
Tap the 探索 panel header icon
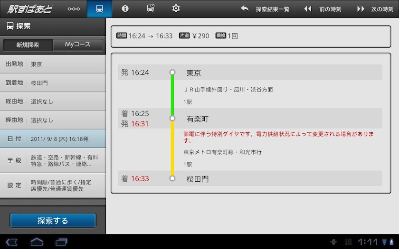pos(10,26)
